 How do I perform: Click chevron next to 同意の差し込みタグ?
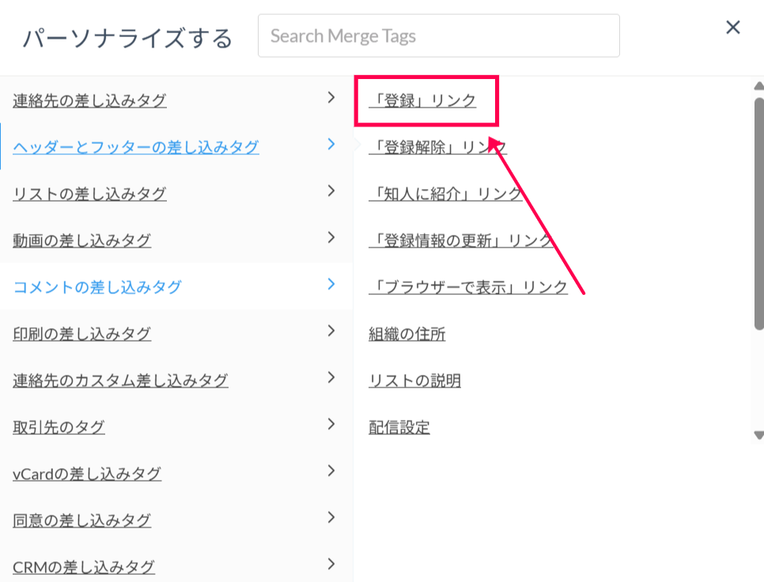(331, 517)
